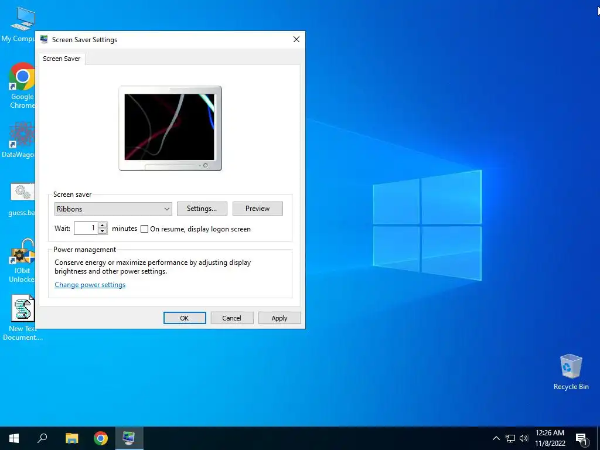Confirm with the OK button

coord(185,318)
